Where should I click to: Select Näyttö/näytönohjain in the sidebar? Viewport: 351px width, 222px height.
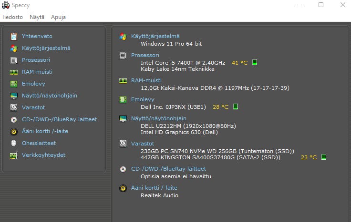pos(49,96)
